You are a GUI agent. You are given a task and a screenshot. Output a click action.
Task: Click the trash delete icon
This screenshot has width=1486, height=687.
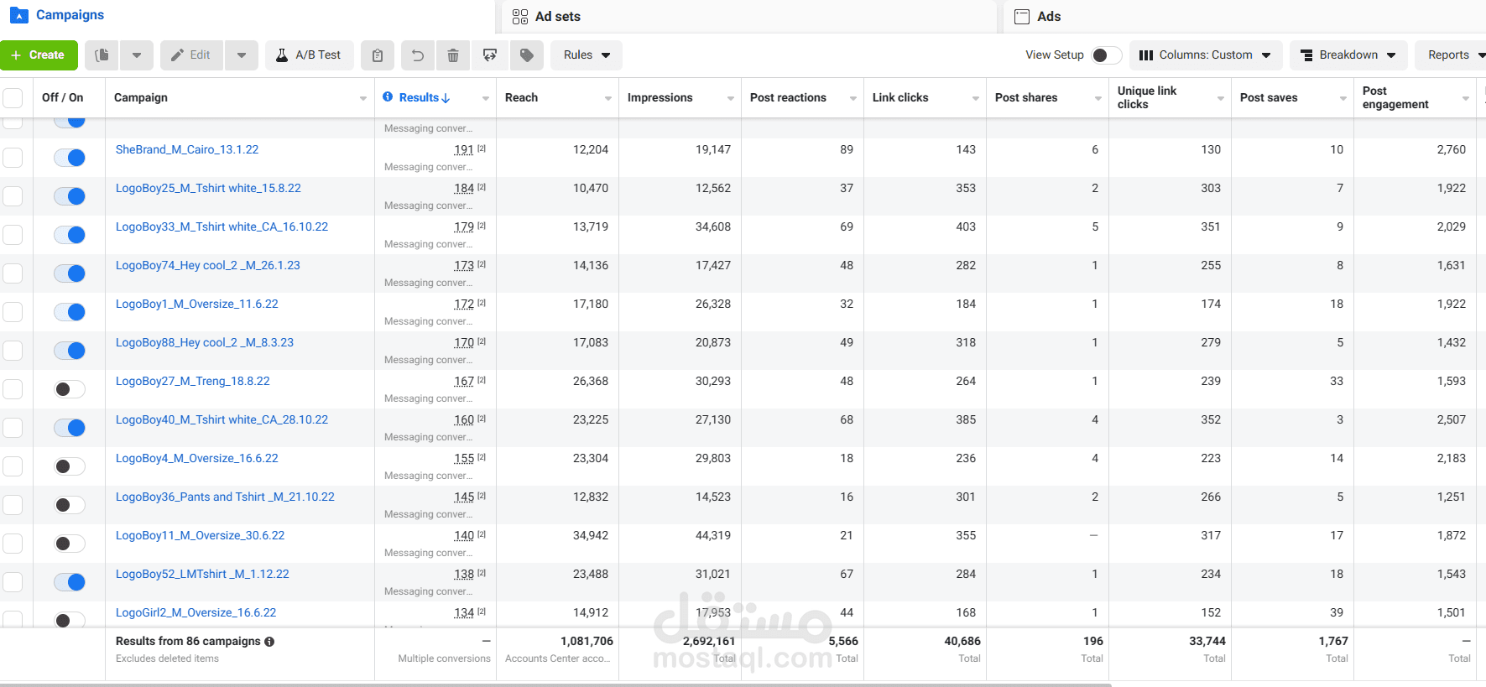(x=453, y=55)
